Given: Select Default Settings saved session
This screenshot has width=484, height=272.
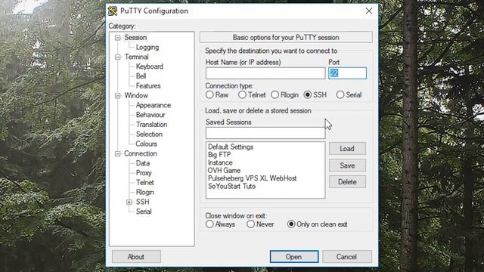Looking at the screenshot, I should pyautogui.click(x=231, y=147).
